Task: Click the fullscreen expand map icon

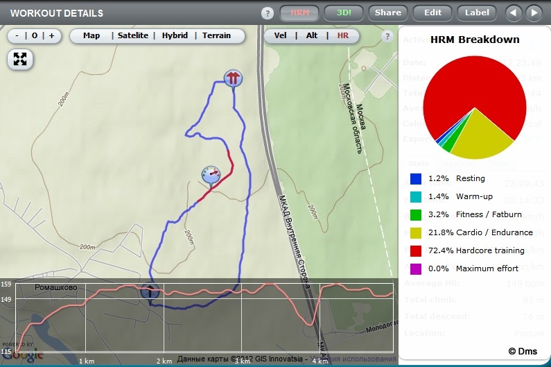Action: (x=20, y=59)
